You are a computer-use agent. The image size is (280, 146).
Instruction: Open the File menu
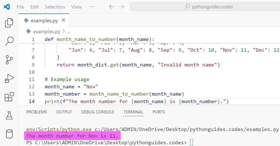click(20, 7)
